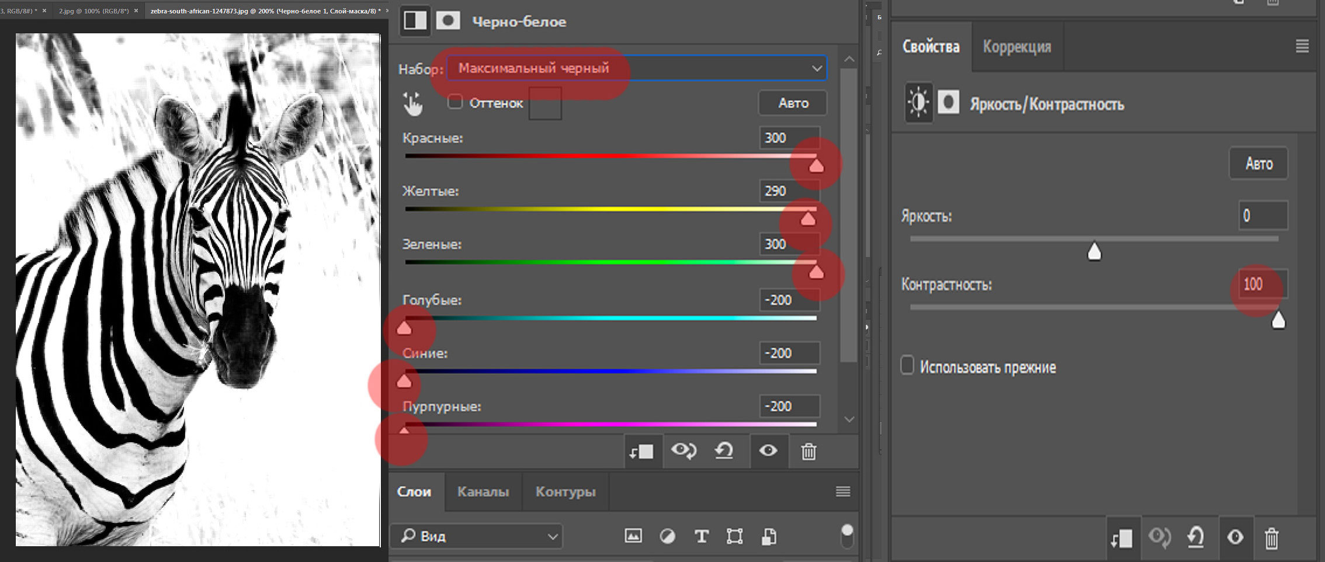1325x562 pixels.
Task: Click the Черно-белое panel scroll up arrow
Action: [x=849, y=59]
